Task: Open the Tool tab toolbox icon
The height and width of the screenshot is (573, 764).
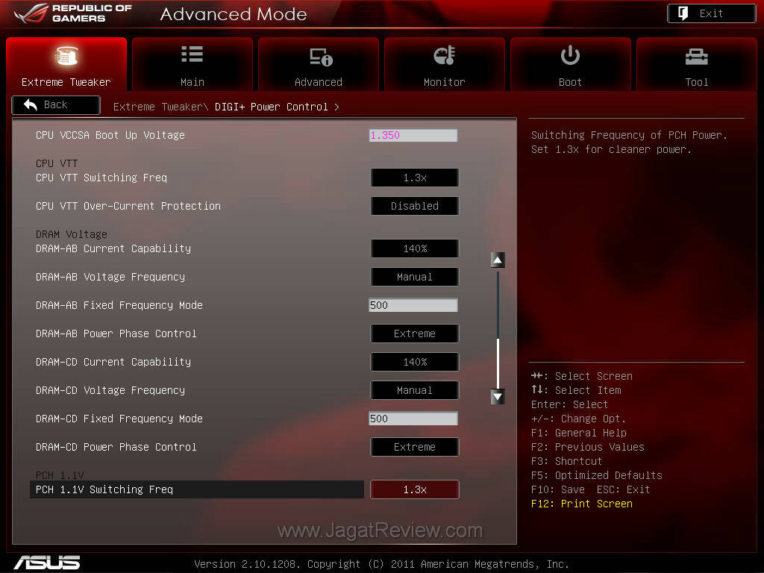Action: click(696, 56)
